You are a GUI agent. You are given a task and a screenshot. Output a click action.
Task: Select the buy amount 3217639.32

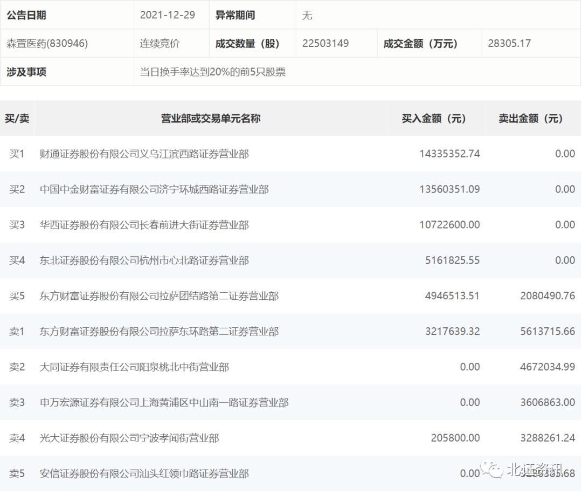(453, 331)
